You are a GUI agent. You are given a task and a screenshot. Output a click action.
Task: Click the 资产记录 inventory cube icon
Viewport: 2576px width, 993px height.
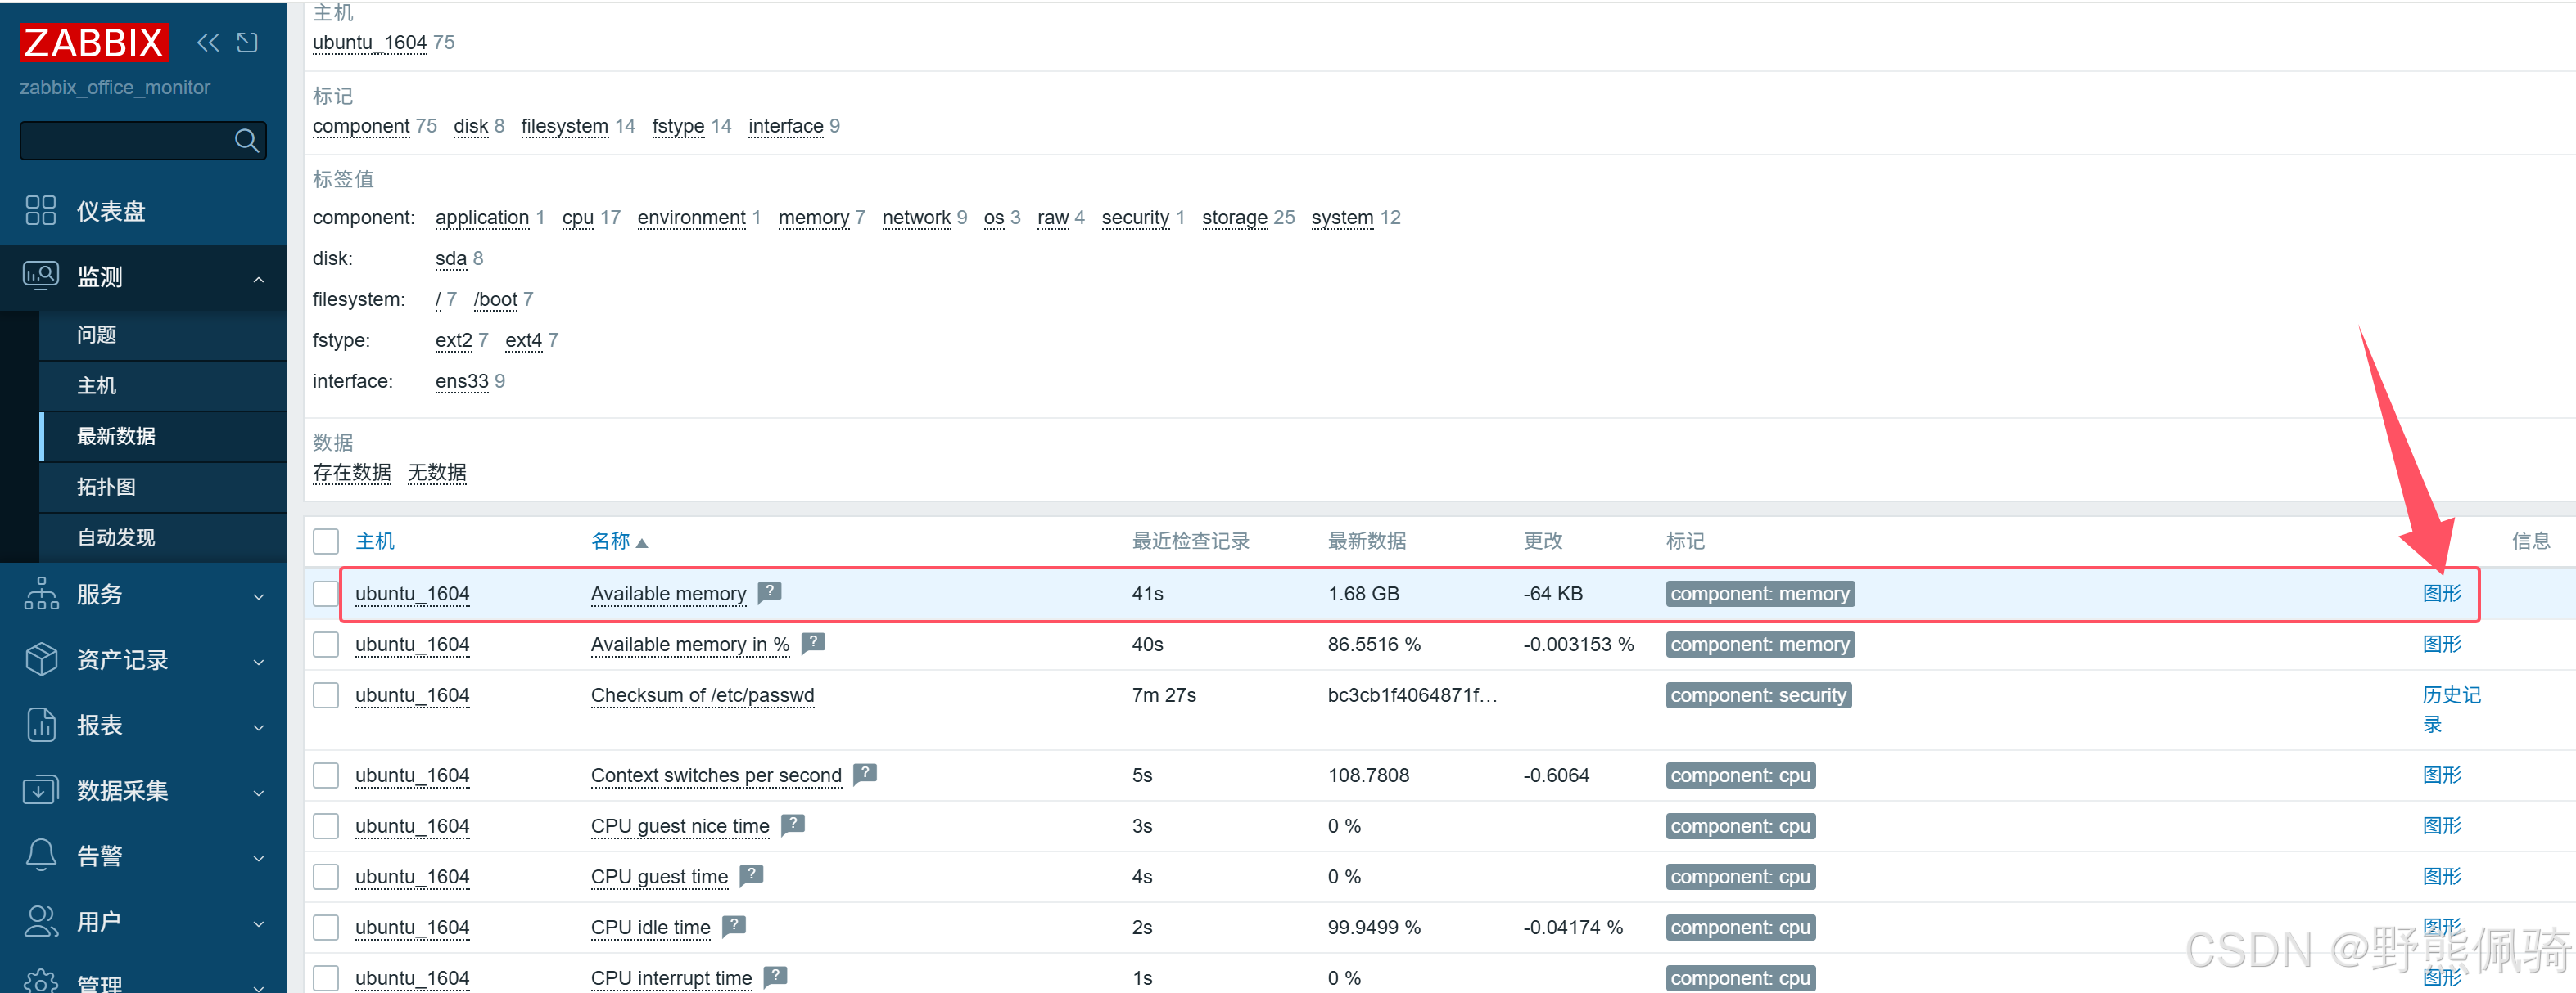41,659
